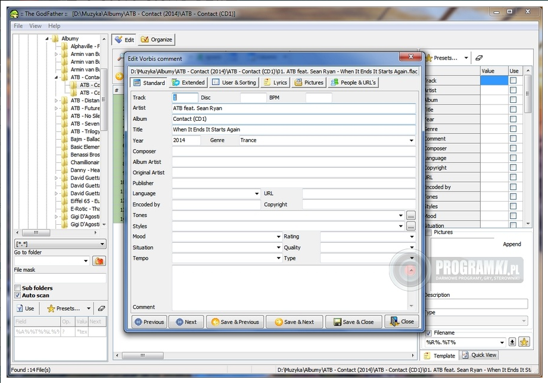The image size is (548, 383).
Task: Click the orange arrow icon behind the dialog
Action: (119, 76)
